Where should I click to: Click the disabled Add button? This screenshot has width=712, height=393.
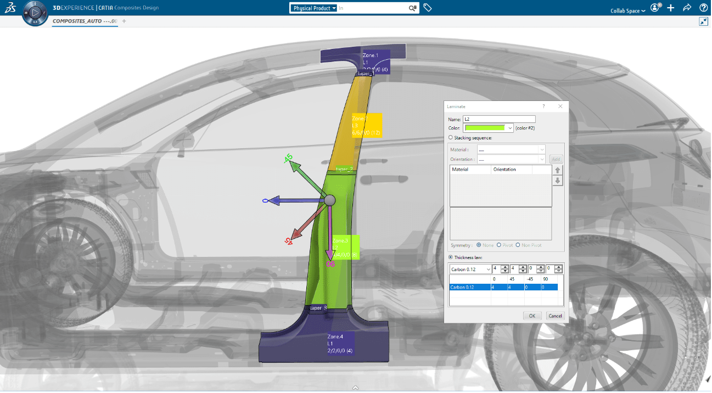point(556,159)
